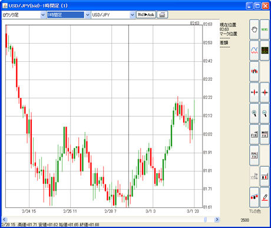This screenshot has width=271, height=228.
Task: Click the Java app icon in title bar
Action: click(x=5, y=6)
